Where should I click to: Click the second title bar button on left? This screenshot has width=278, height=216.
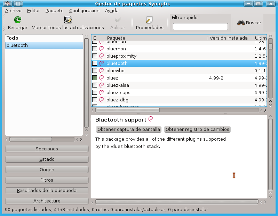pos(18,3)
